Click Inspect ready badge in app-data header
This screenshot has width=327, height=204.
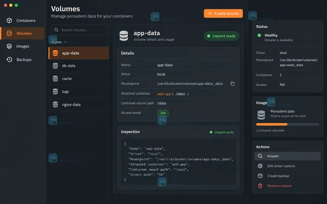pos(221,36)
